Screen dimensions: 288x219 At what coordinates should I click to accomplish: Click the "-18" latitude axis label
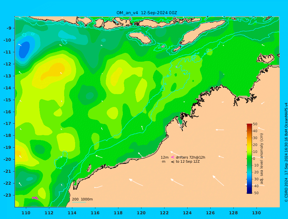click(7, 136)
